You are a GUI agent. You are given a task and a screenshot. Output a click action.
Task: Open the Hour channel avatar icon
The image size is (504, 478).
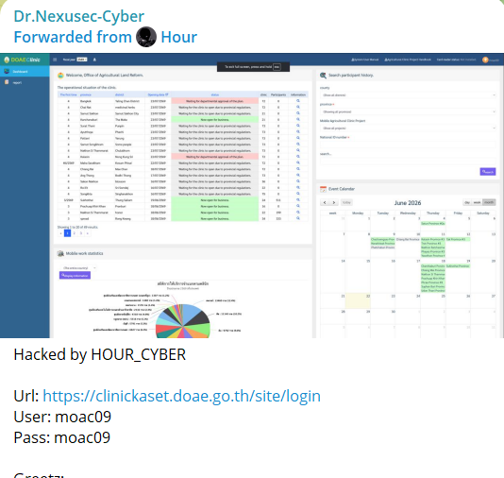[146, 37]
